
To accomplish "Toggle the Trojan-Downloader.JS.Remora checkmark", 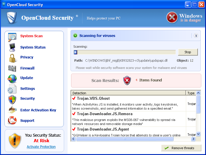I will click(x=74, y=114).
